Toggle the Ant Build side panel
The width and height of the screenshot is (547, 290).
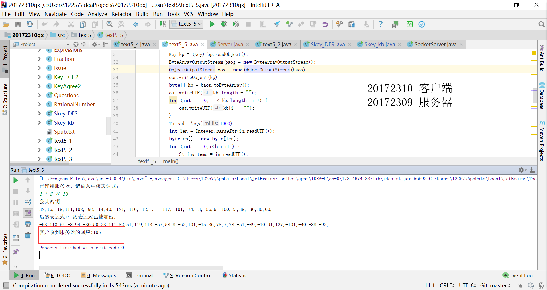tap(542, 58)
